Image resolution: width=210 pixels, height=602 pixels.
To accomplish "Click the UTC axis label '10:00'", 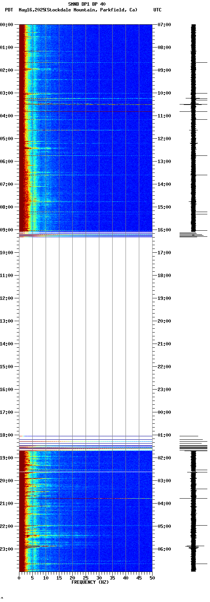I will point(164,93).
